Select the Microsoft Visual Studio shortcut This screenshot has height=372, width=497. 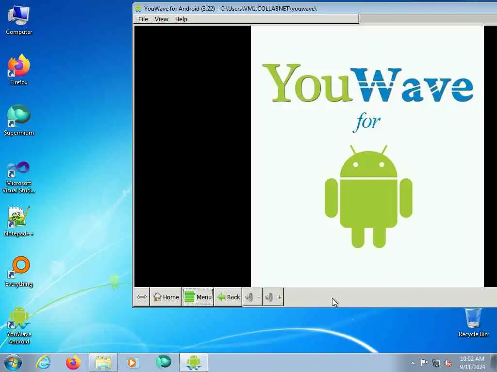[19, 177]
